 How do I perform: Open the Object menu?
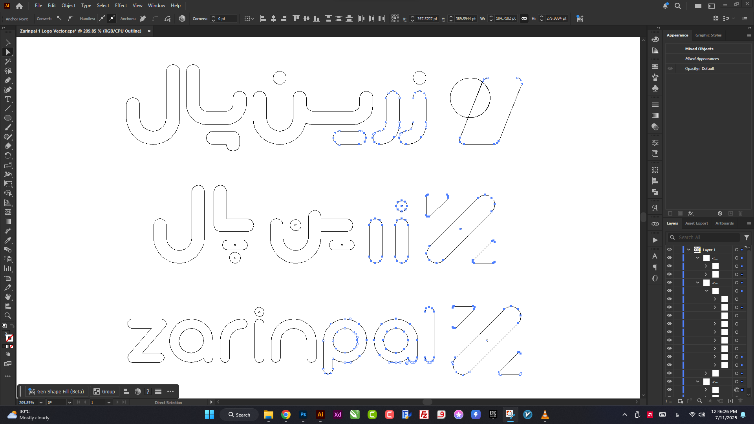(68, 5)
